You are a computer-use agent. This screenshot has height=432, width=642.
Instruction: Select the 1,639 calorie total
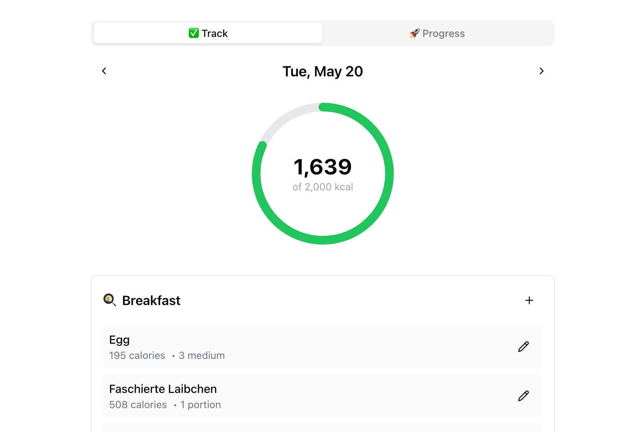click(x=322, y=167)
